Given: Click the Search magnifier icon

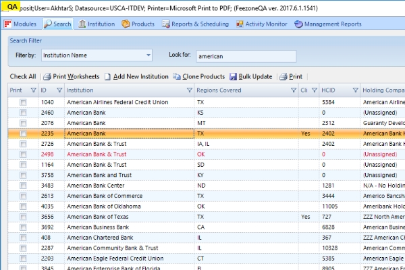Looking at the screenshot, I should (x=48, y=24).
